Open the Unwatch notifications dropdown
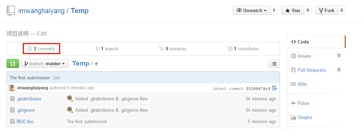Screen dimensions: 362x130 point(251,11)
